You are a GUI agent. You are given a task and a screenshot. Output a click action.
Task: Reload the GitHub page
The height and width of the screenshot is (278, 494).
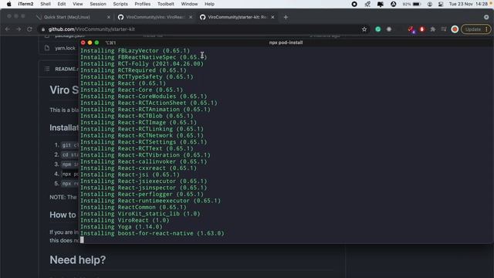pos(29,29)
